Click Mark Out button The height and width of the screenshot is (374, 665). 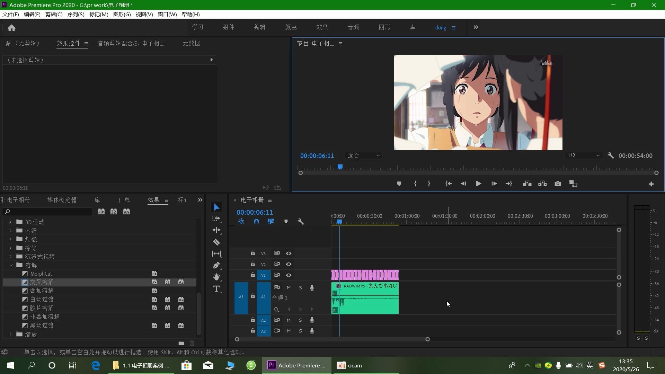[429, 184]
